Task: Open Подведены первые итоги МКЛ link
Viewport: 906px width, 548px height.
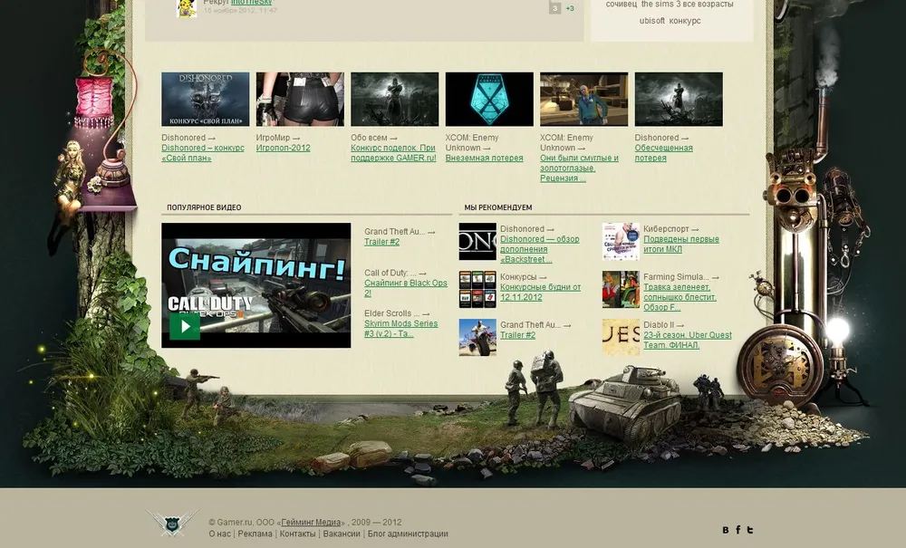Action: pos(681,245)
